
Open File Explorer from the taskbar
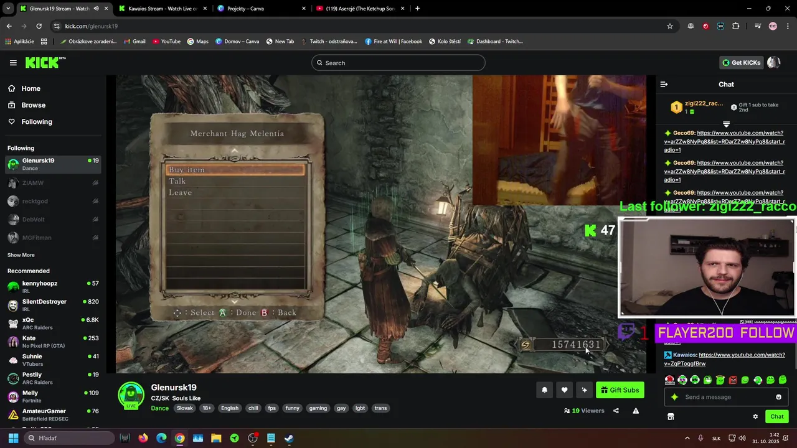[216, 438]
